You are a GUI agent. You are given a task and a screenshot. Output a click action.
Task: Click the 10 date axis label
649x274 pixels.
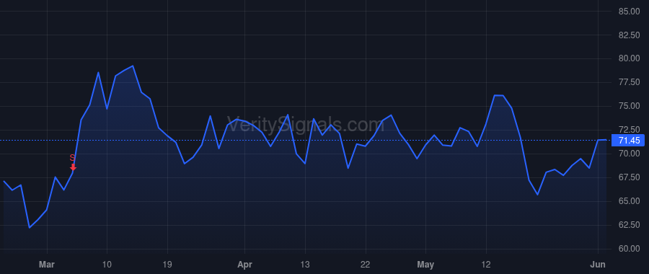107,265
